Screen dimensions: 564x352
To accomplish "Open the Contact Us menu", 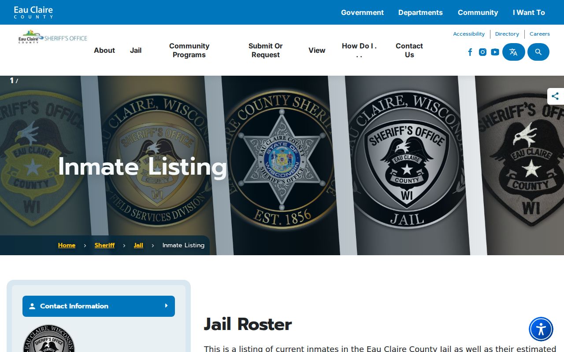I will tap(409, 50).
